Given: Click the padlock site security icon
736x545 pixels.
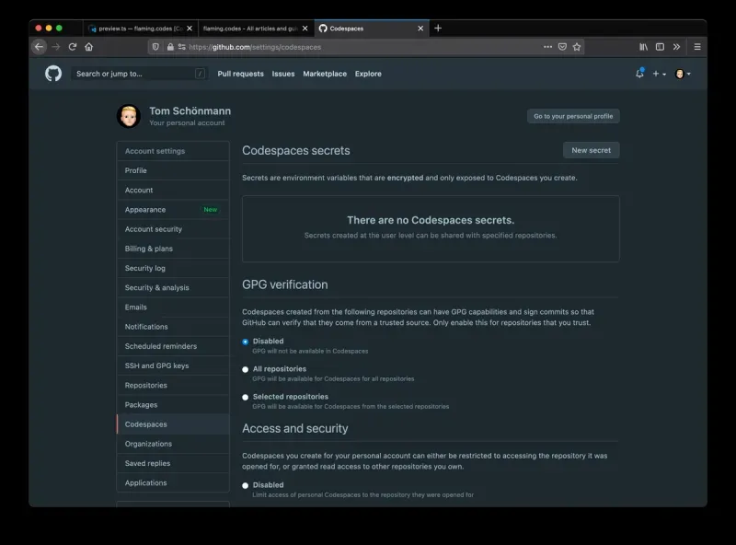Looking at the screenshot, I should click(170, 47).
